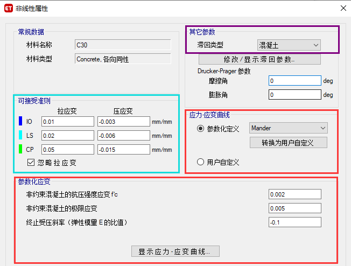The height and width of the screenshot is (266, 351).
Task: Click the 应力-应变曲线 group title
Action: coord(209,115)
